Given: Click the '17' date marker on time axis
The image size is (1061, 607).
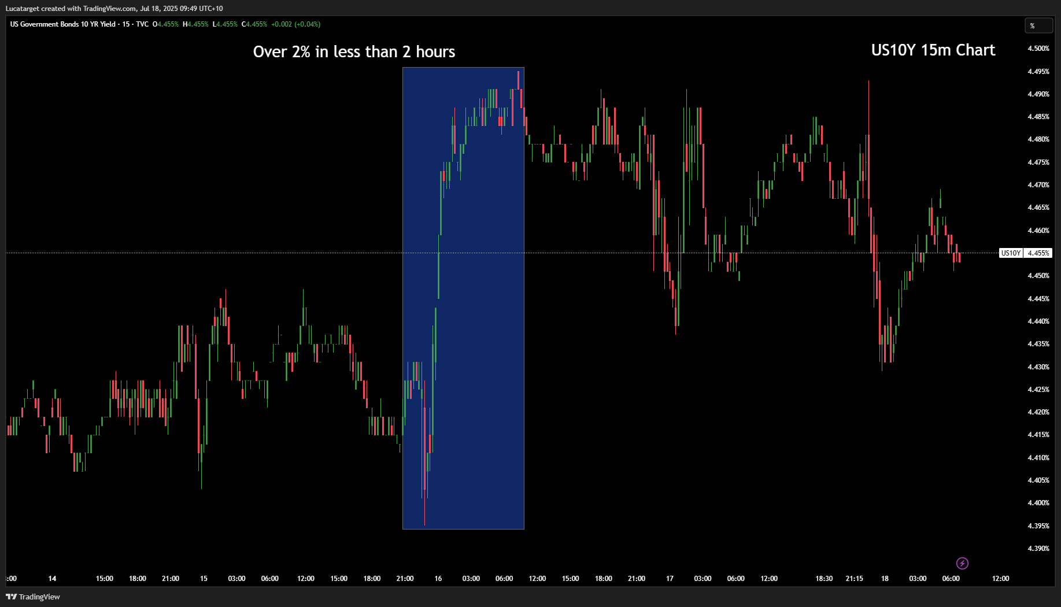Looking at the screenshot, I should click(x=670, y=579).
